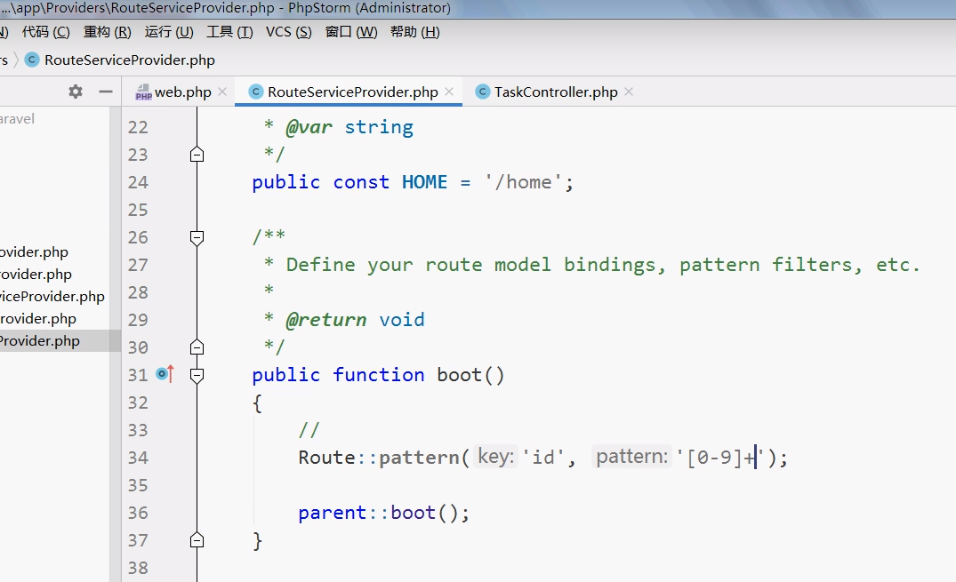Click line number 34 in the gutter
Screen dimensions: 956x582
tap(137, 458)
